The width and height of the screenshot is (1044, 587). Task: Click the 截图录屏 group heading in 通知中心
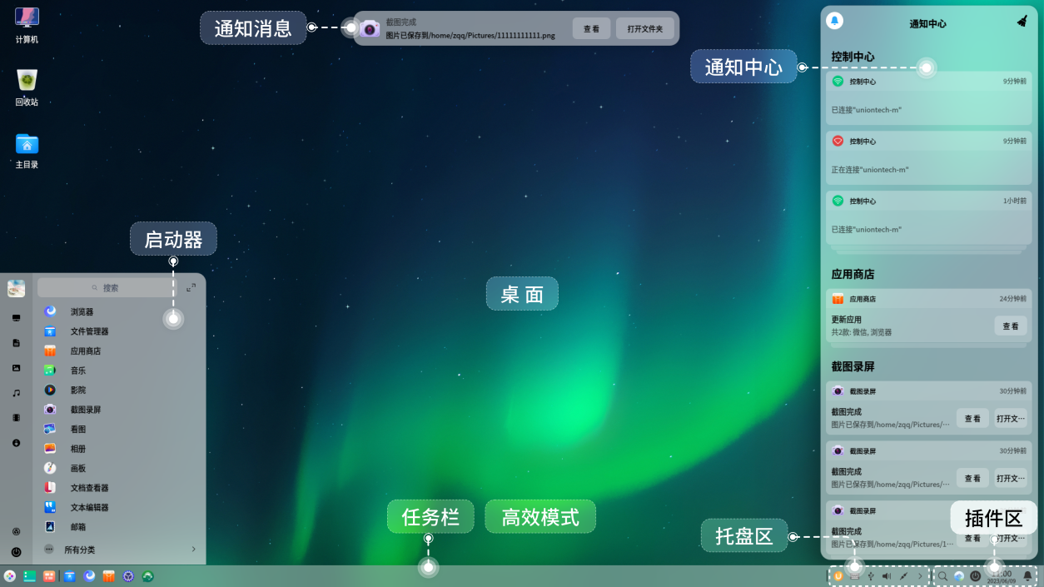853,366
